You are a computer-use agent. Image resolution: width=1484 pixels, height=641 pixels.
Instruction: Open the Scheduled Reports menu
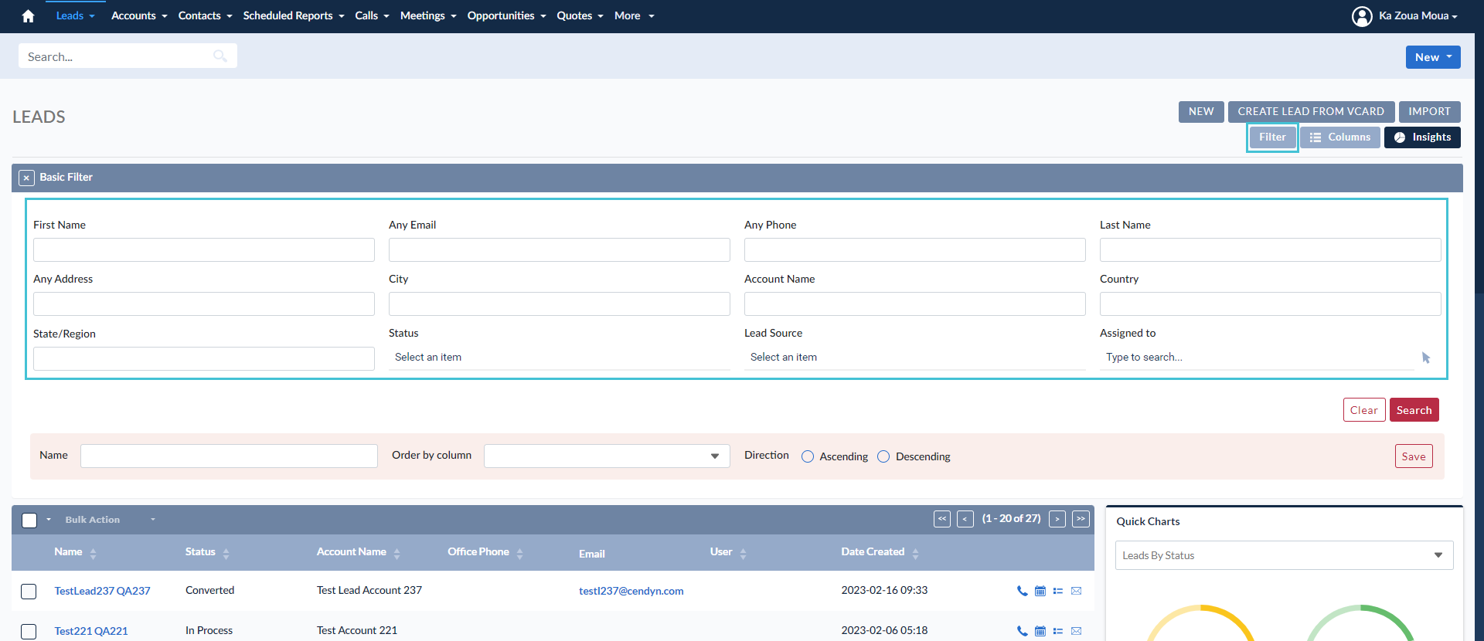pos(294,16)
